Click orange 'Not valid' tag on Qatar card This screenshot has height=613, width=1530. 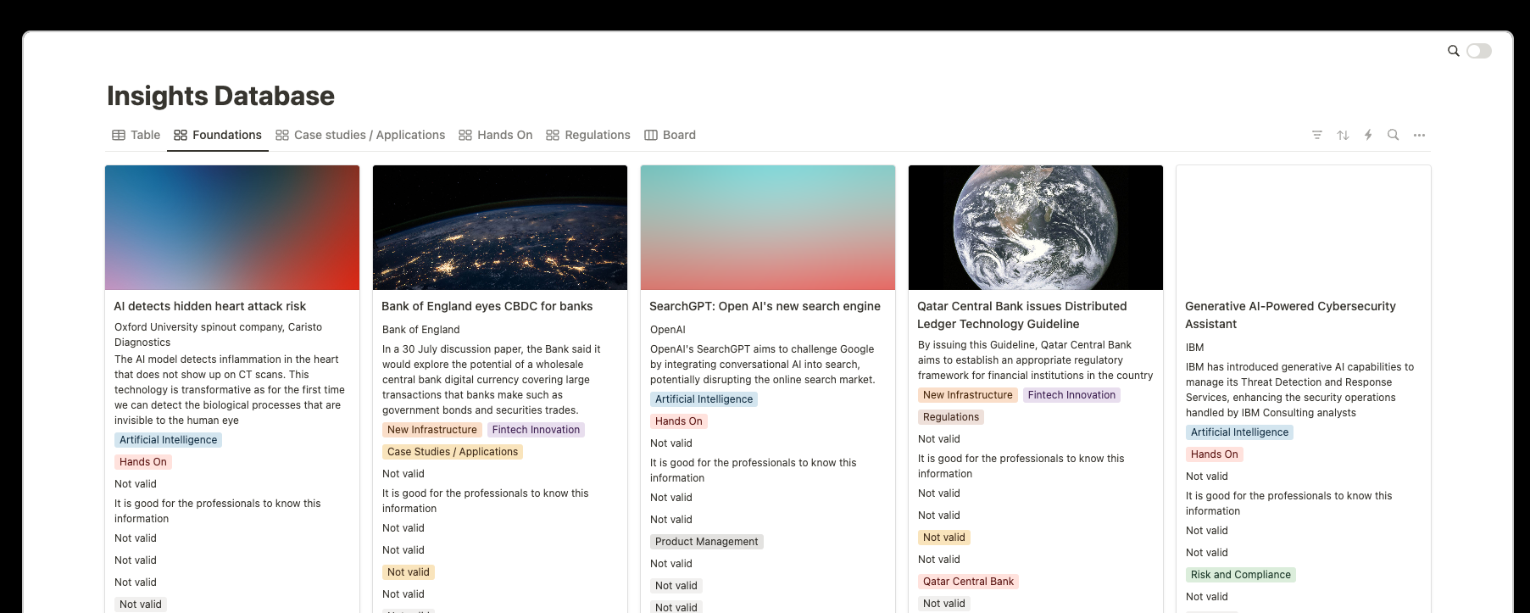[944, 538]
